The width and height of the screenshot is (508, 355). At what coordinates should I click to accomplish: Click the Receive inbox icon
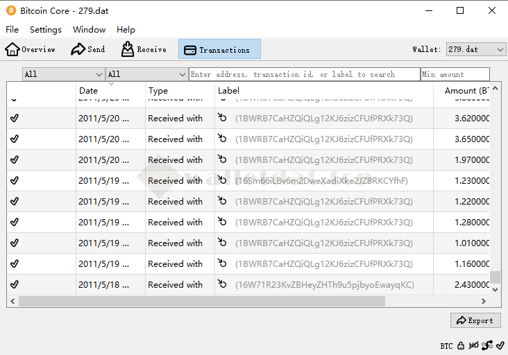pos(128,49)
